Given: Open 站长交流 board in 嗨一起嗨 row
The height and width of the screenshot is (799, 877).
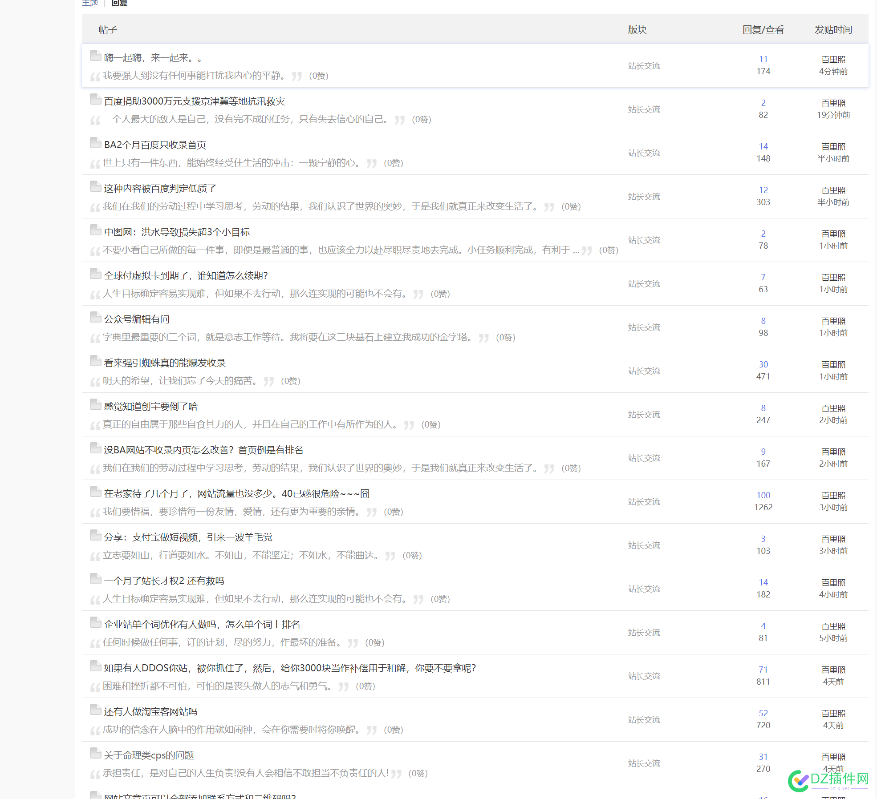Looking at the screenshot, I should (644, 66).
